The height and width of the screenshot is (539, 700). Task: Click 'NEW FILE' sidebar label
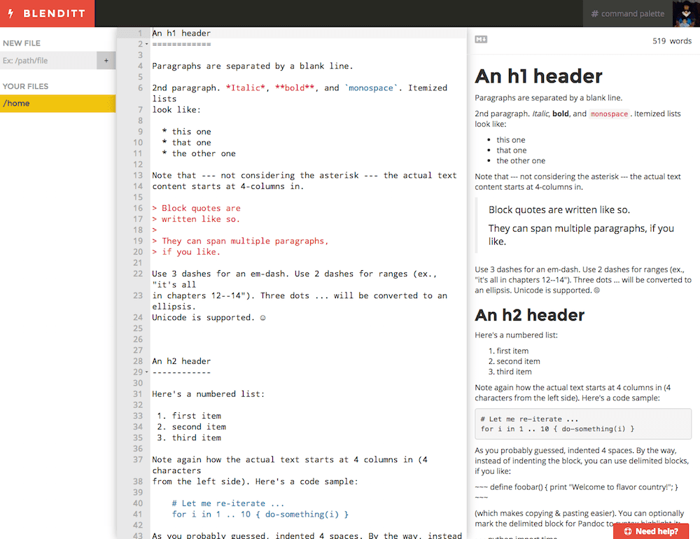[x=22, y=43]
